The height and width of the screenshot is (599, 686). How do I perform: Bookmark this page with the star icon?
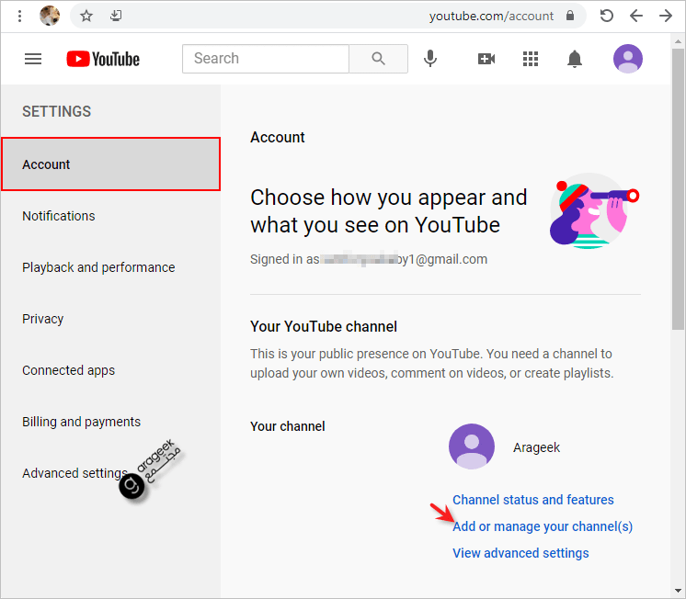86,17
